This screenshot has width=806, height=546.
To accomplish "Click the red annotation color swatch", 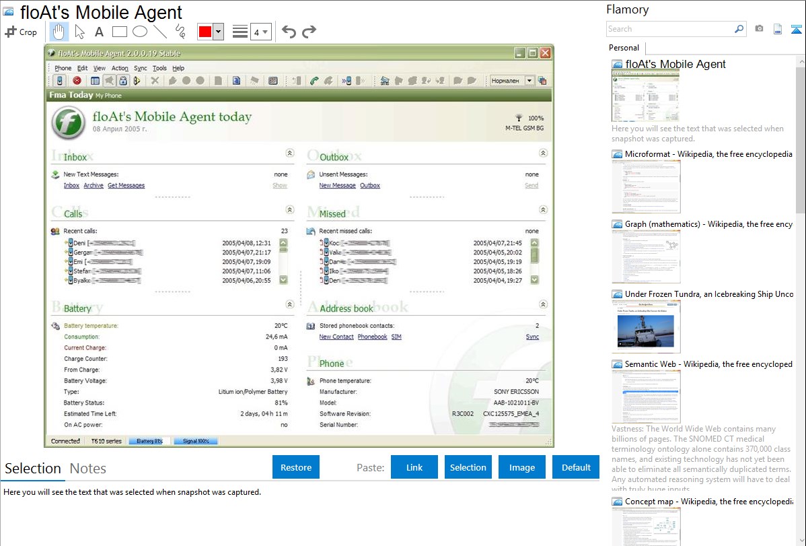I will pyautogui.click(x=205, y=32).
